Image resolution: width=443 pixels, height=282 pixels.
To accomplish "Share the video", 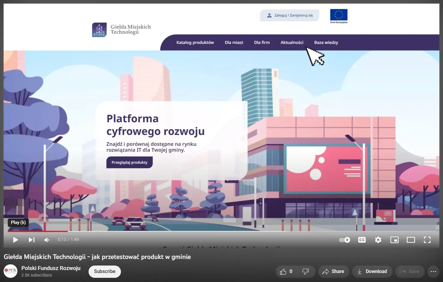I will click(333, 272).
